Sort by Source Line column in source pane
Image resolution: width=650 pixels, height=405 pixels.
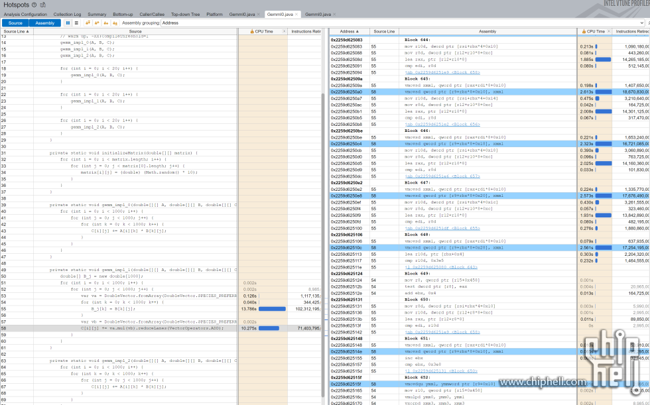17,31
